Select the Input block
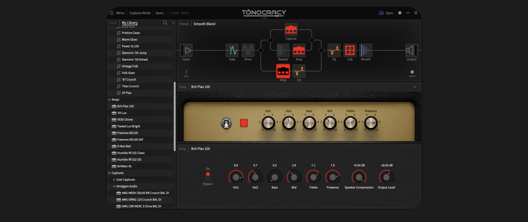The image size is (528, 222). coord(186,50)
